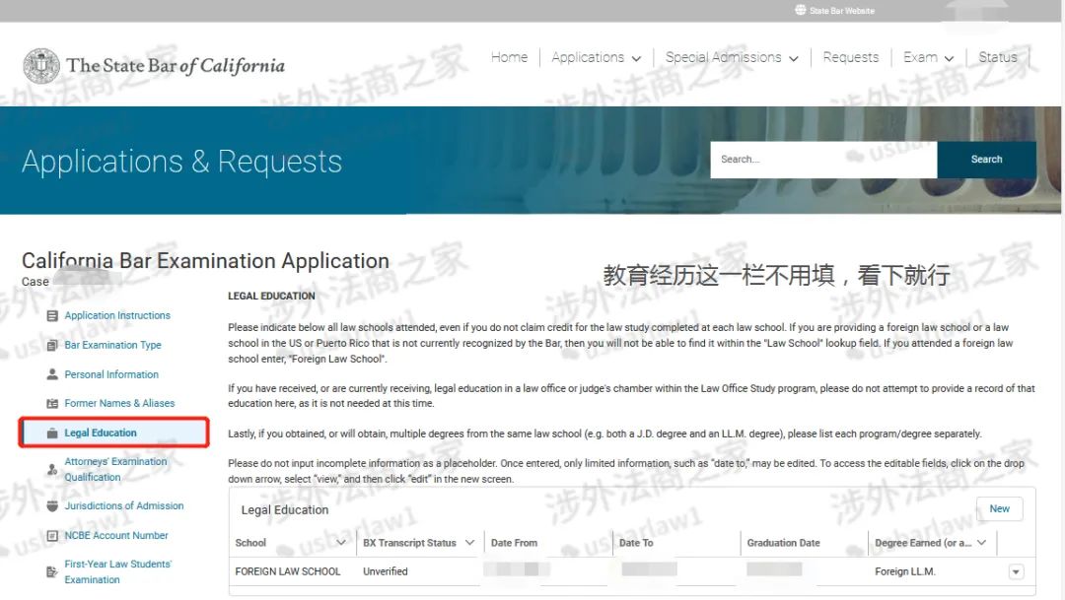Click the Application Instructions sidebar icon
The image size is (1065, 600).
(x=52, y=315)
